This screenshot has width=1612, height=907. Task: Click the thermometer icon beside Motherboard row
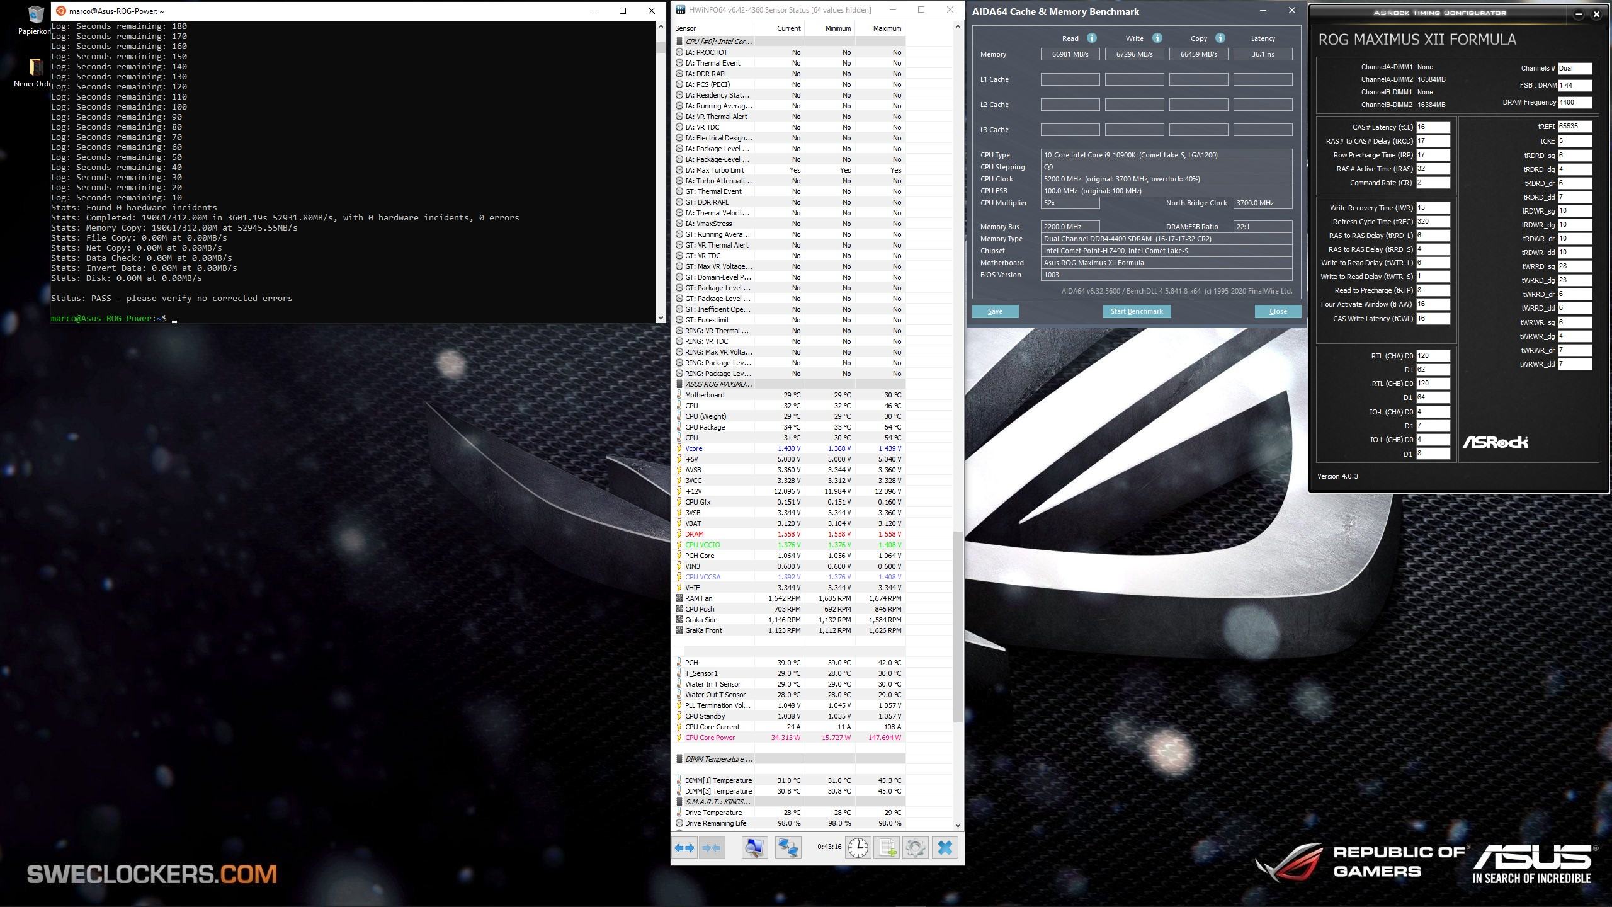[x=679, y=395]
